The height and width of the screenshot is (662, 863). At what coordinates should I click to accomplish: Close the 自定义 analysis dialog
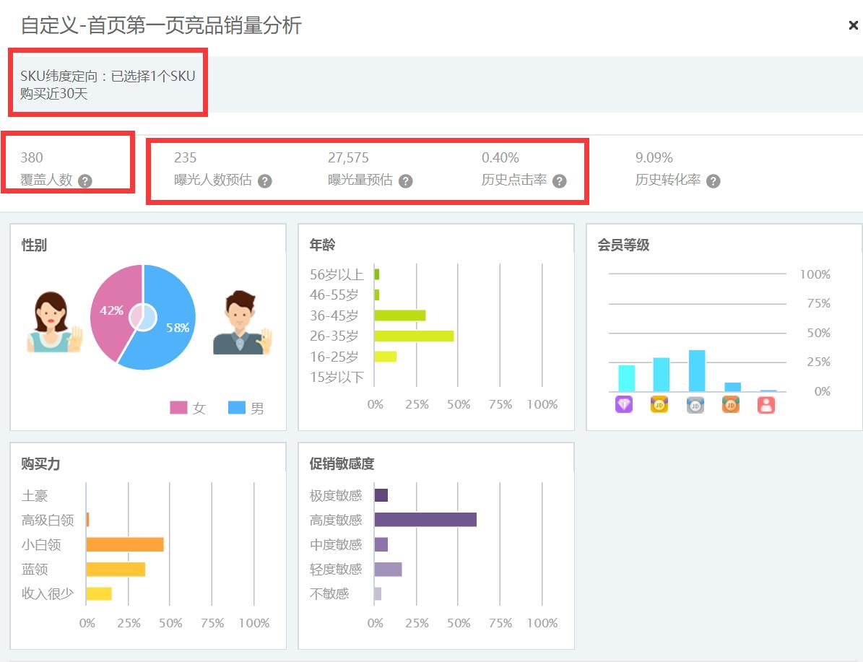click(x=852, y=24)
